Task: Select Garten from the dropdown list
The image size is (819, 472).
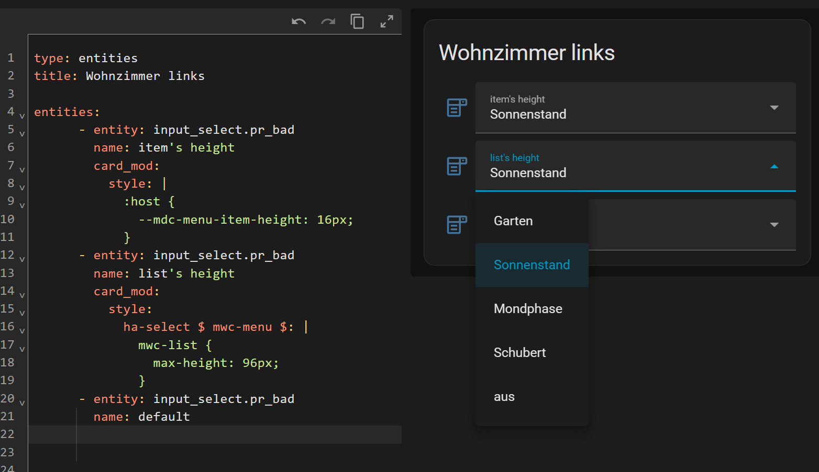Action: pyautogui.click(x=513, y=221)
